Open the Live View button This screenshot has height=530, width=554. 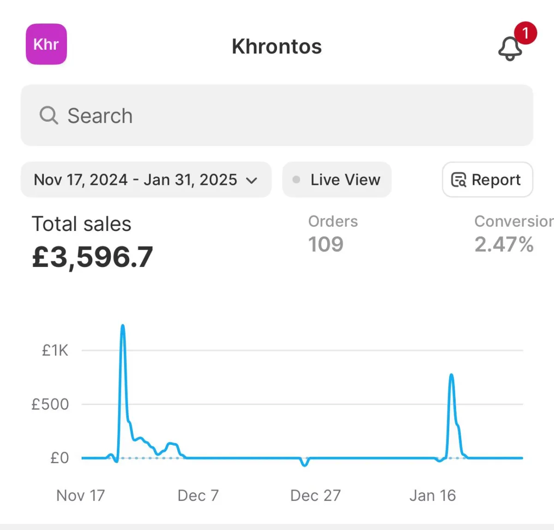point(337,179)
